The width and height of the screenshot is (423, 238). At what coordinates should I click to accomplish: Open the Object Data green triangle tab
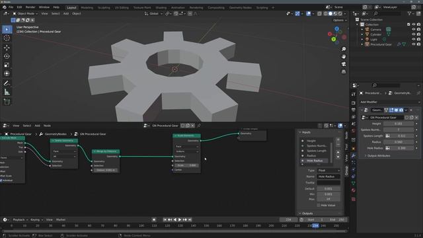click(354, 183)
